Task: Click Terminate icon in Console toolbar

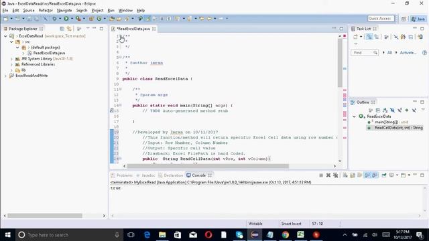Action: (x=321, y=175)
